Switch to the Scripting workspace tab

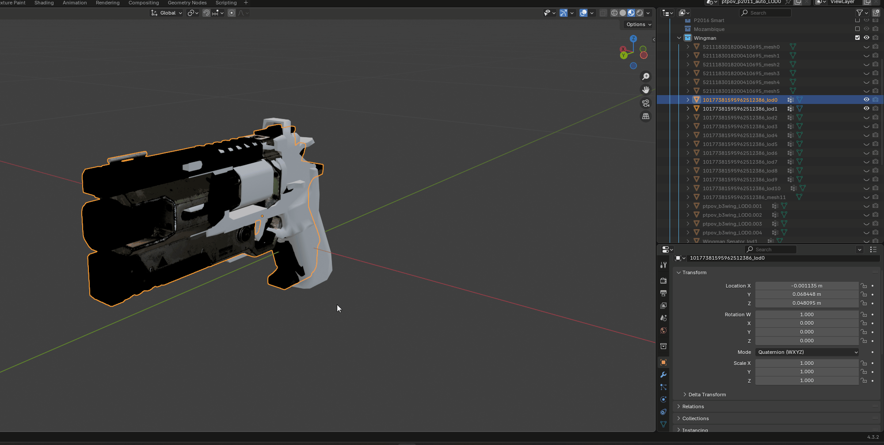pyautogui.click(x=226, y=3)
